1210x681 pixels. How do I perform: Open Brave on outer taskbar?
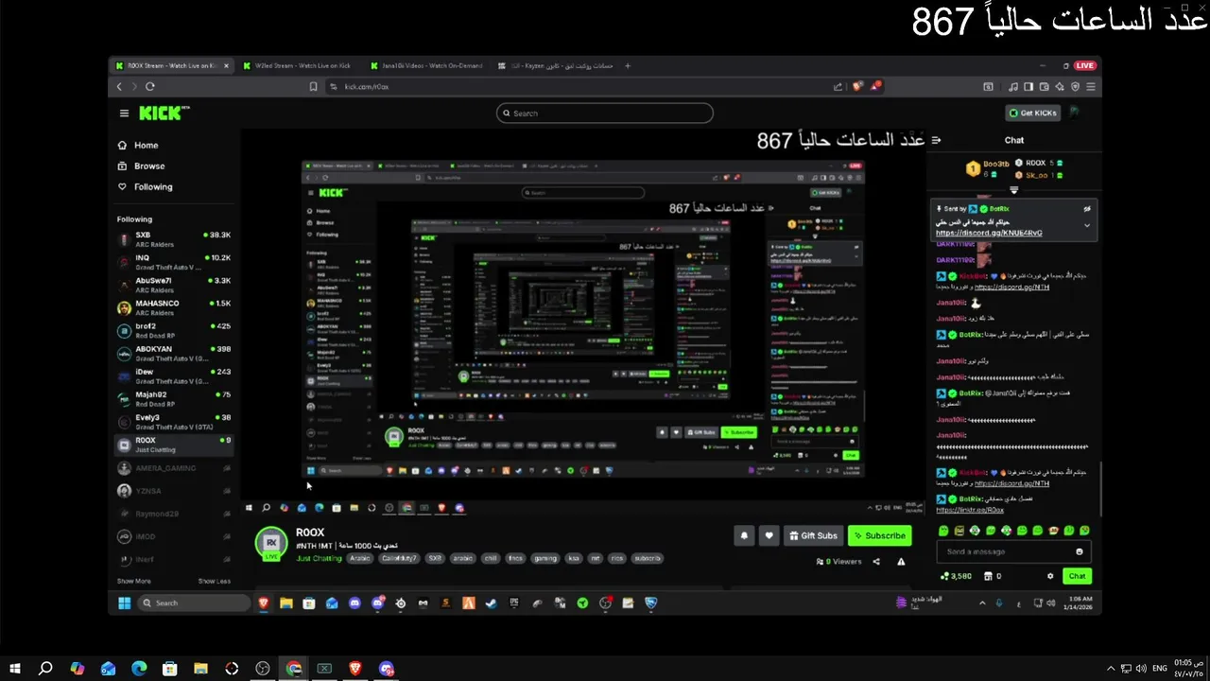(x=355, y=669)
